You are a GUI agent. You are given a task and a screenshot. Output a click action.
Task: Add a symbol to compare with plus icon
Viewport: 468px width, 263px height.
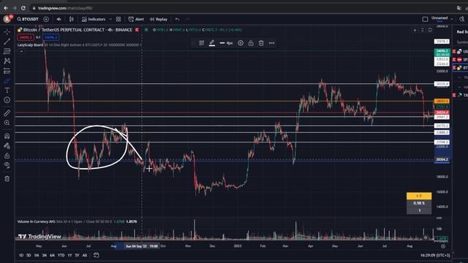46,19
